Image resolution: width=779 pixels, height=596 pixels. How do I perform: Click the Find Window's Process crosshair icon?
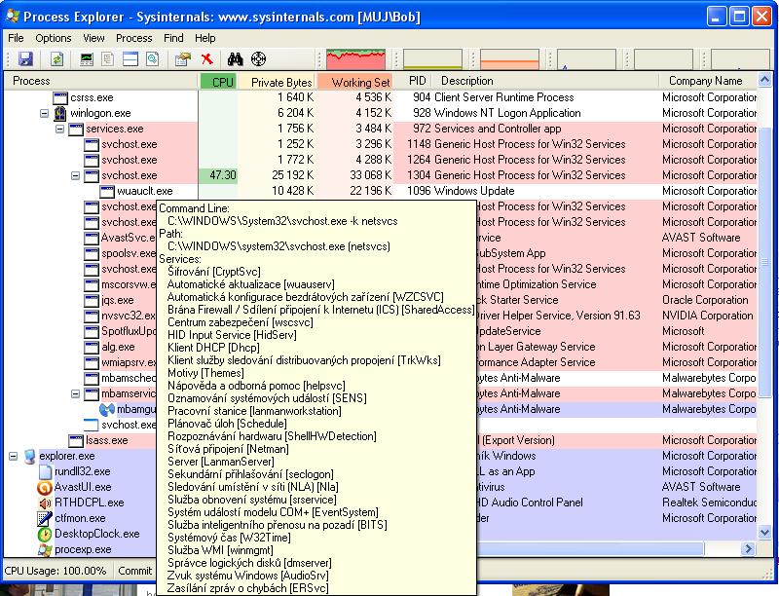point(258,59)
